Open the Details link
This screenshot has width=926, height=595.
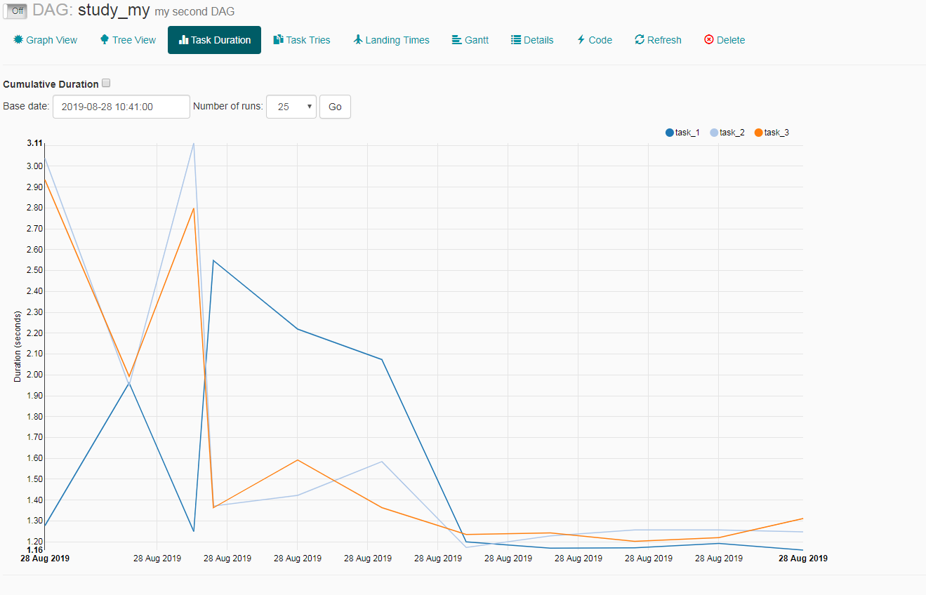click(532, 40)
